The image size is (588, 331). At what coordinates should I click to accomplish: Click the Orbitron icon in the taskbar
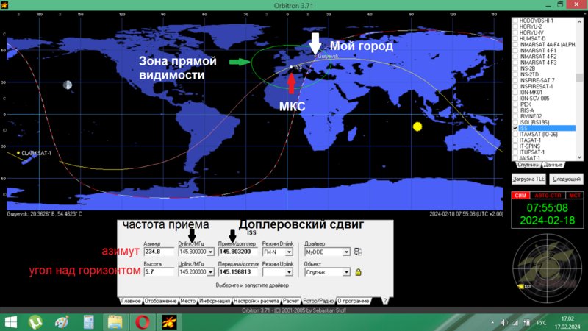click(169, 322)
